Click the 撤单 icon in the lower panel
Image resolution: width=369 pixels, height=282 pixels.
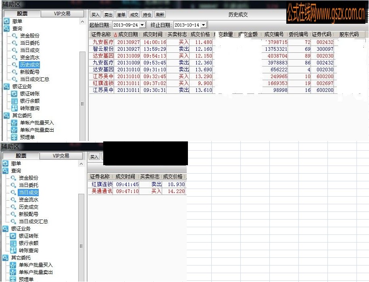(5, 163)
